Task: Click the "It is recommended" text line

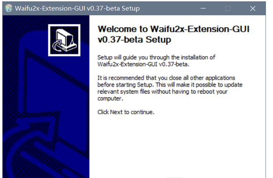Action: 166,78
